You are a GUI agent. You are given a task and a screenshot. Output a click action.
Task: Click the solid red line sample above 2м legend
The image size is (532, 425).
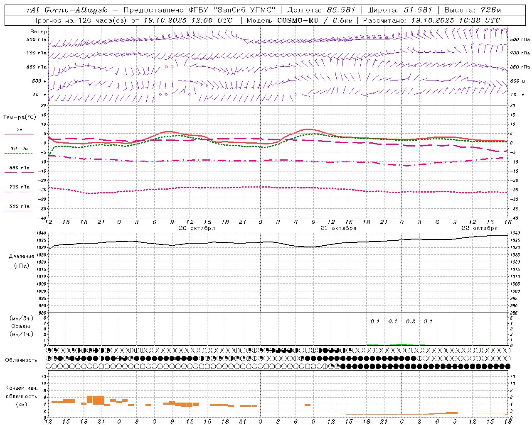coord(19,134)
